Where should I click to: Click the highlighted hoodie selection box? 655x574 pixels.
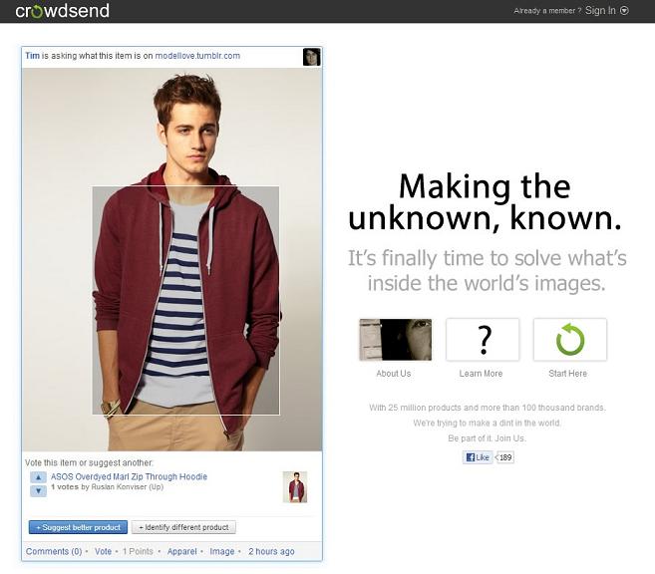coord(185,300)
